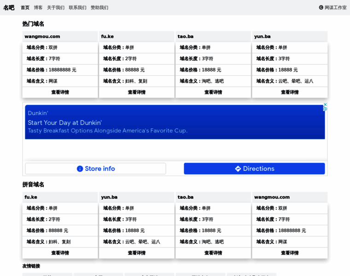Click wangmou.com card title in 拼音域名
350x276 pixels.
click(x=272, y=197)
